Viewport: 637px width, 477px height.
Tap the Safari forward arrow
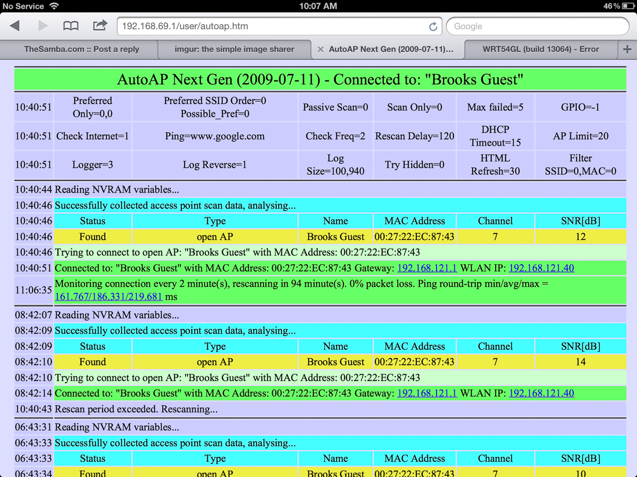point(43,26)
